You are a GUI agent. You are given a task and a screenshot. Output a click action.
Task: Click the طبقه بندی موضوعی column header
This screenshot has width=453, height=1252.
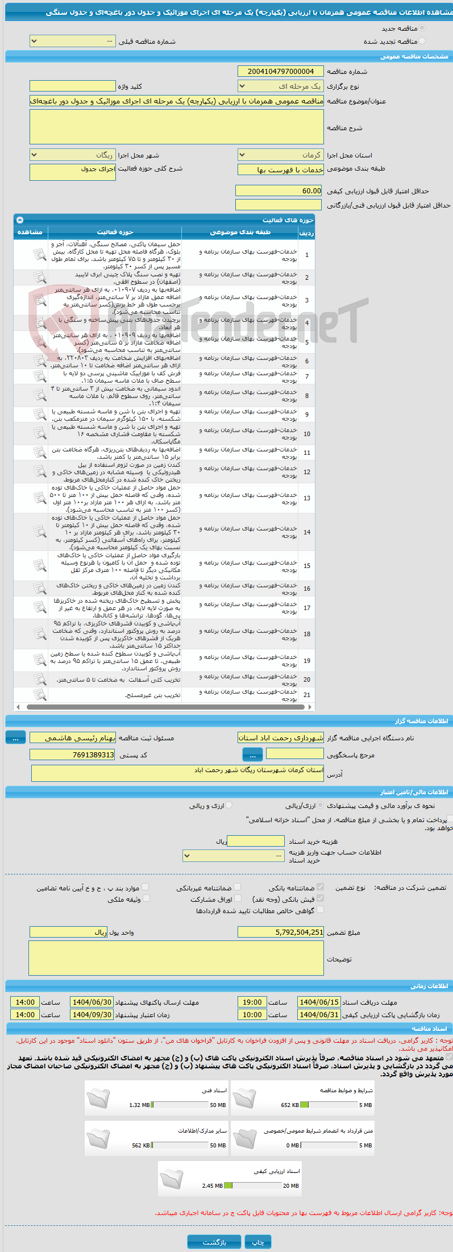tap(240, 232)
